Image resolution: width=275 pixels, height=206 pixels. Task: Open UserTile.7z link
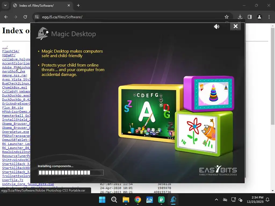(13, 180)
